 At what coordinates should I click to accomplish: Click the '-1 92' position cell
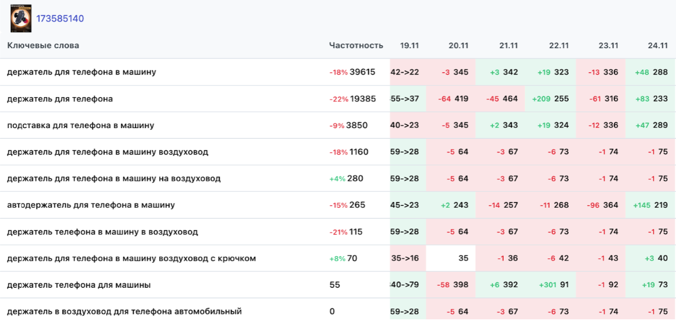tap(600, 285)
